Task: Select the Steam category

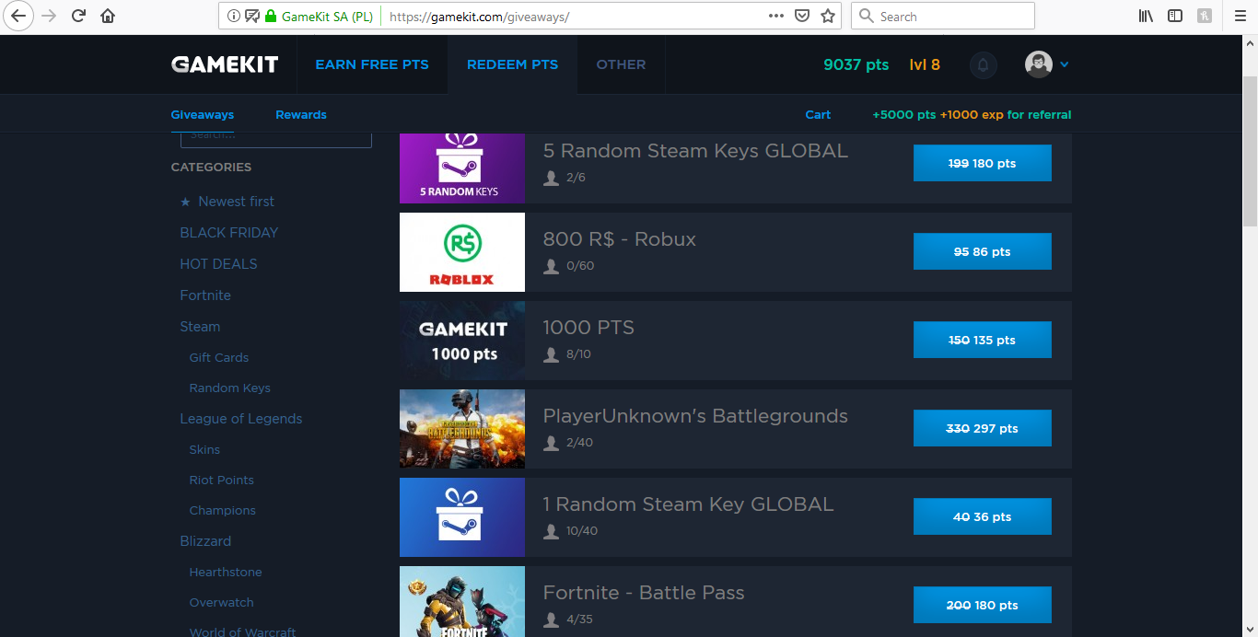Action: point(200,327)
